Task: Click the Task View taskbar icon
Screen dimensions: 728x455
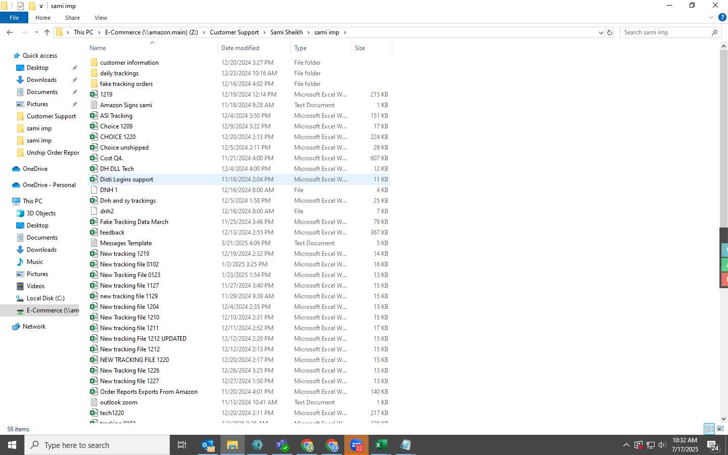Action: 182,445
